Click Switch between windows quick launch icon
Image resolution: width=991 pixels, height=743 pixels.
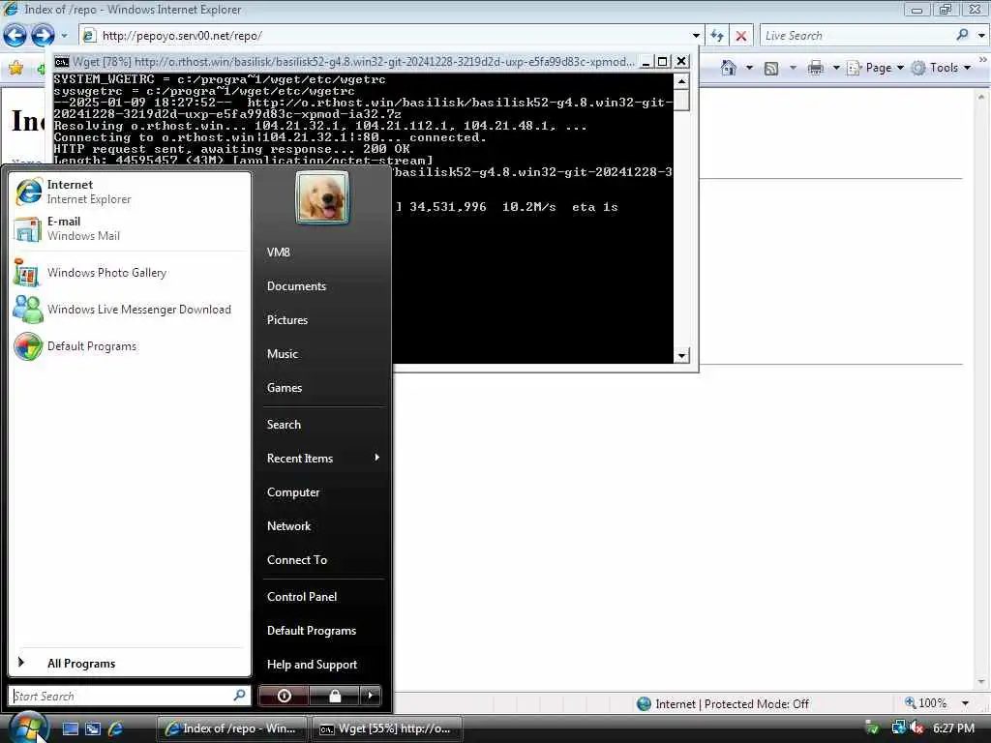click(93, 728)
